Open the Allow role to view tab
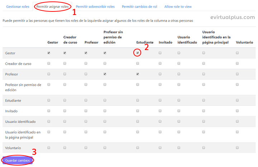Viewport: 258px width, 167px height. click(178, 6)
